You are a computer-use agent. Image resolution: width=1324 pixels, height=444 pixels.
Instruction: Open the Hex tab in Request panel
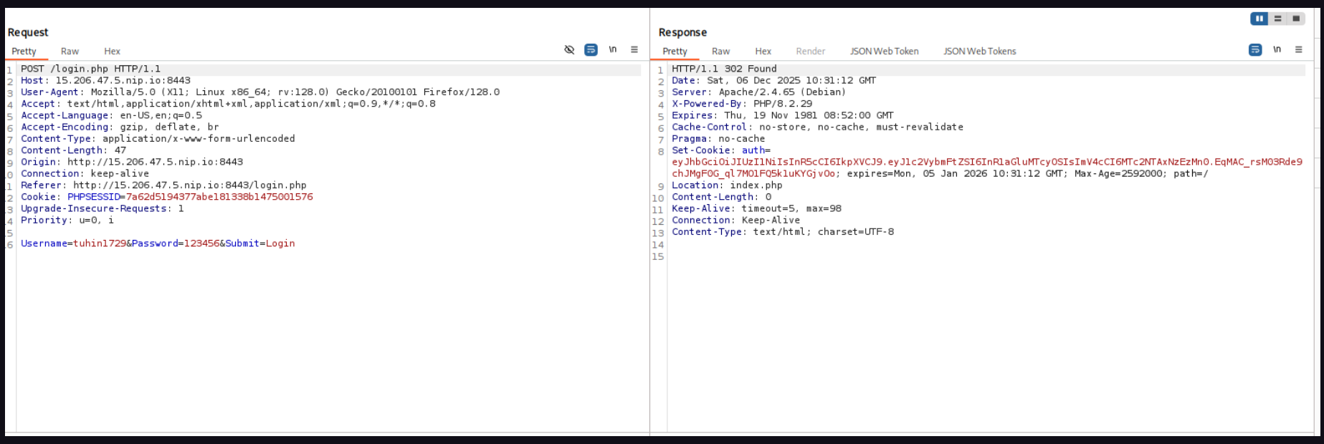click(112, 52)
